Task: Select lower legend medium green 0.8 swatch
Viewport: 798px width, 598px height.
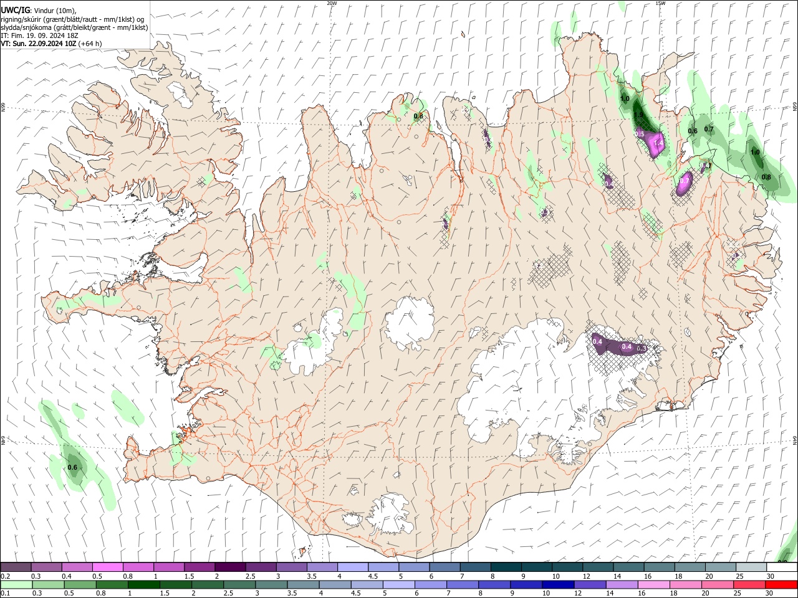Action: [112, 585]
